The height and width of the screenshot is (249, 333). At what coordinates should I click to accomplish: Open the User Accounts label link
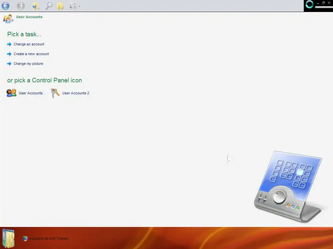[31, 93]
